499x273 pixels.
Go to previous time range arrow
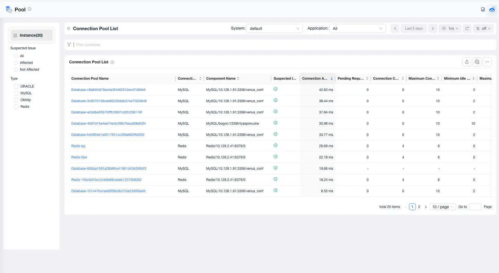coord(395,29)
